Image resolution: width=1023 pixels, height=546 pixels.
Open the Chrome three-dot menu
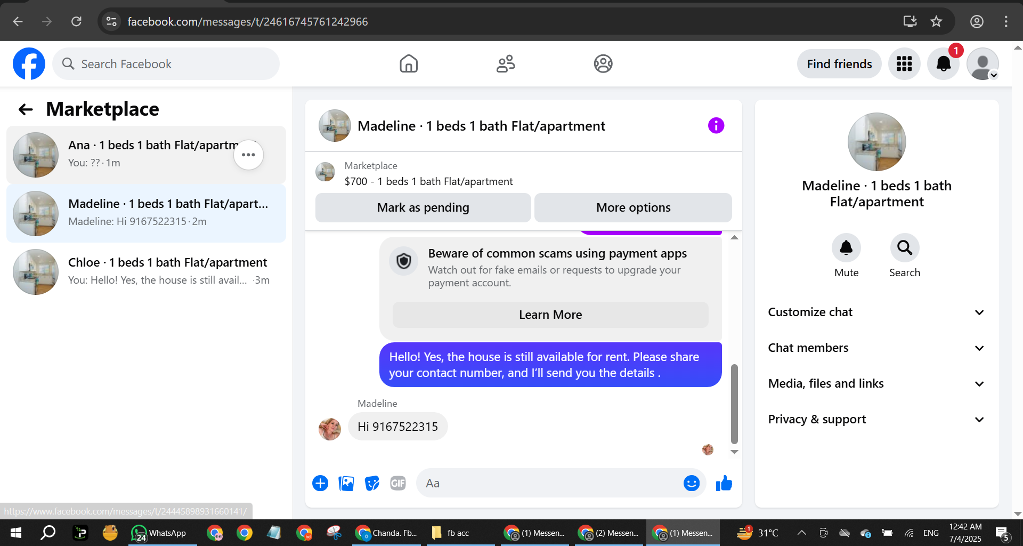coord(1006,21)
